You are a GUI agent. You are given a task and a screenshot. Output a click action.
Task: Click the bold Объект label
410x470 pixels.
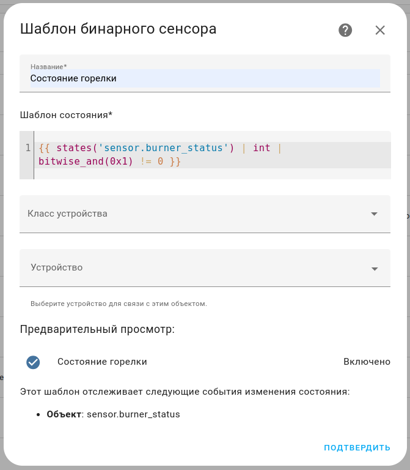[64, 414]
